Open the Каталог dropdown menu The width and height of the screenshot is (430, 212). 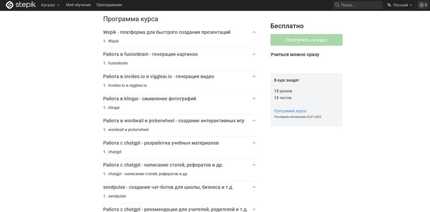coord(50,5)
